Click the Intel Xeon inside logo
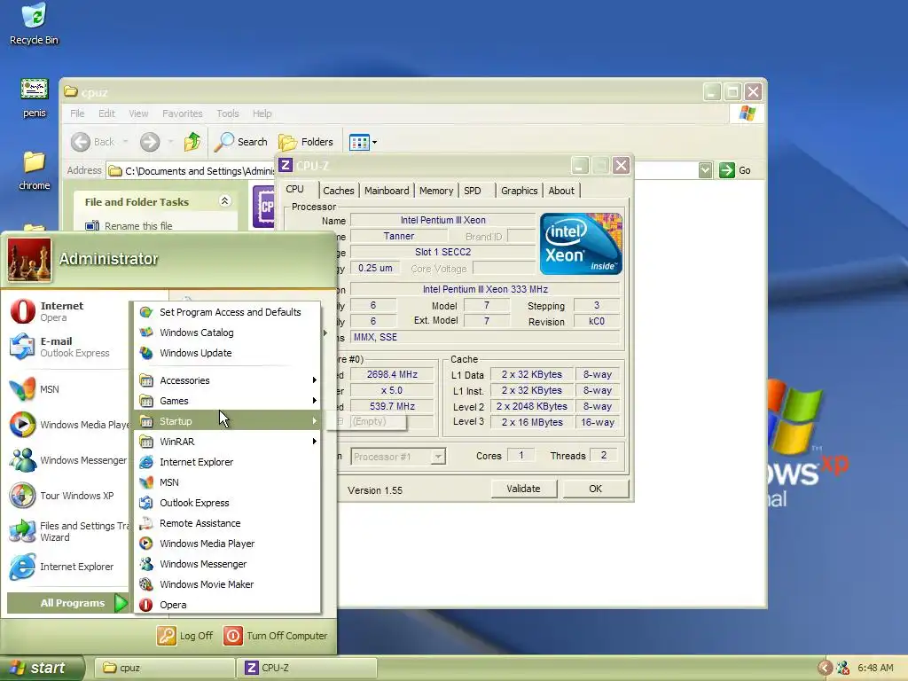This screenshot has width=908, height=681. point(581,244)
